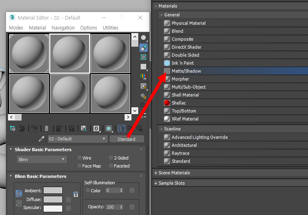Collapse the General materials group
Image resolution: width=308 pixels, height=215 pixels.
[161, 15]
